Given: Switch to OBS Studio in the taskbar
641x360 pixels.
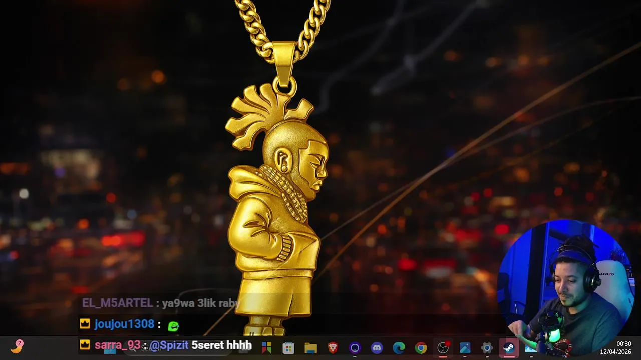Looking at the screenshot, I should [x=443, y=348].
